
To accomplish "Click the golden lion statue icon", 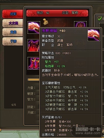I will [45, 22].
